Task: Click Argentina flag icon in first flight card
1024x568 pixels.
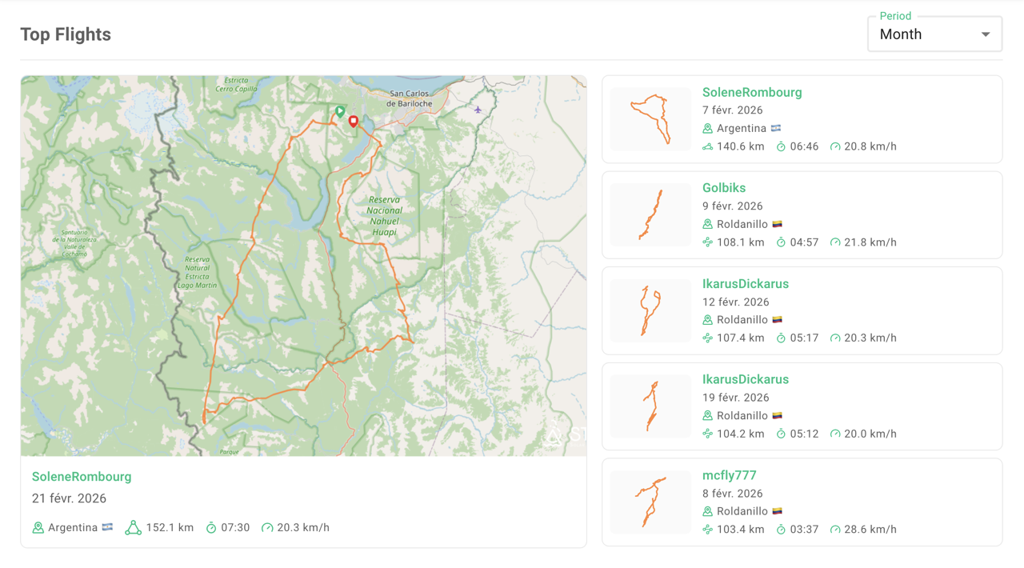Action: pos(776,128)
